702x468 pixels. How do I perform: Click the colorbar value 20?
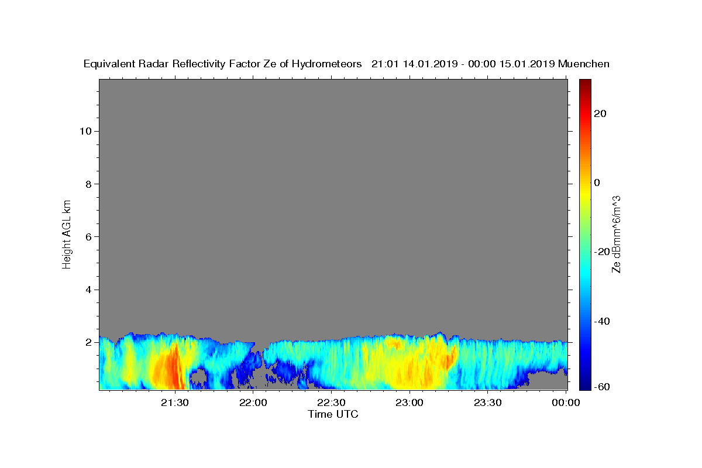click(x=600, y=113)
